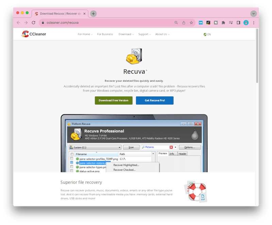The width and height of the screenshot is (272, 225).
Task: Click the Superior file recovery heading
Action: 81,182
